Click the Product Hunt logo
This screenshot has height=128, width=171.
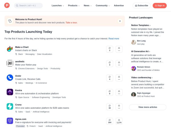[7, 5]
